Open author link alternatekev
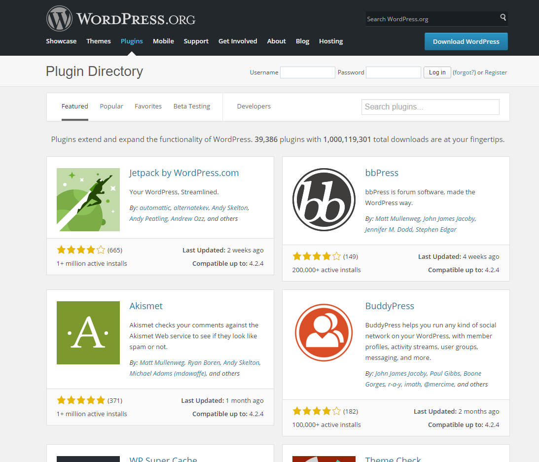The width and height of the screenshot is (539, 462). click(x=191, y=208)
